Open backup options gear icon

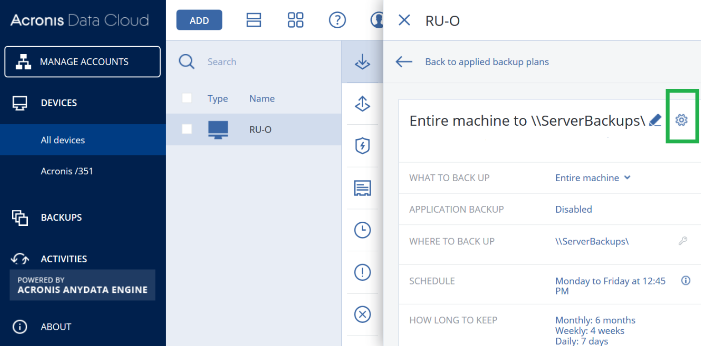click(681, 120)
